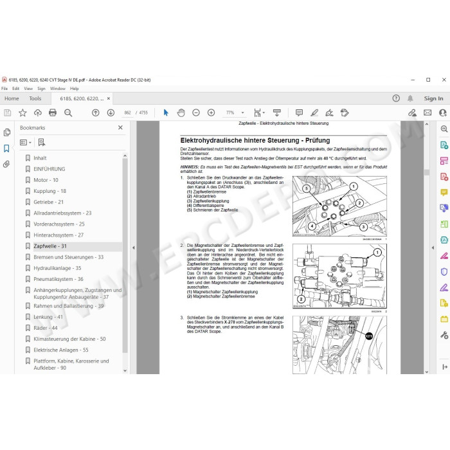The image size is (450, 450).
Task: Add the file to starred
Action: click(x=22, y=113)
